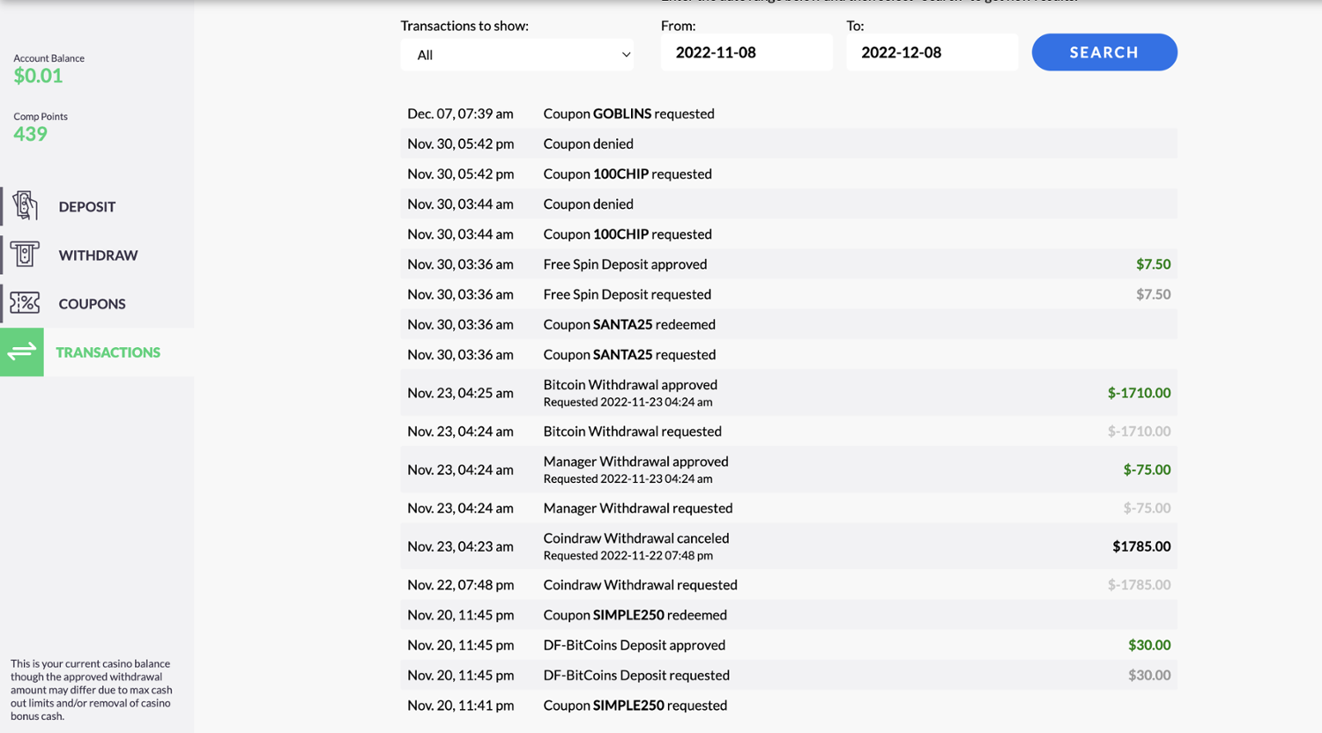Click the Withdraw ATM icon
The width and height of the screenshot is (1322, 733).
[x=25, y=255]
